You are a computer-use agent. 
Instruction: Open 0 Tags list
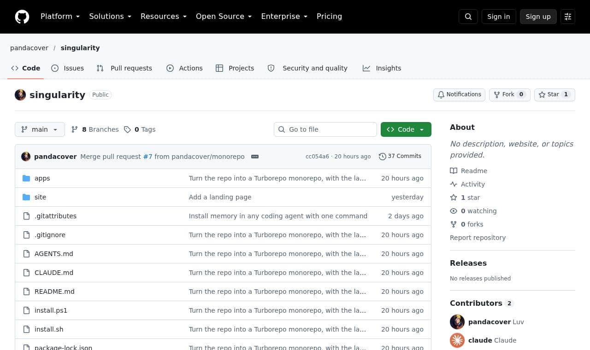point(140,129)
